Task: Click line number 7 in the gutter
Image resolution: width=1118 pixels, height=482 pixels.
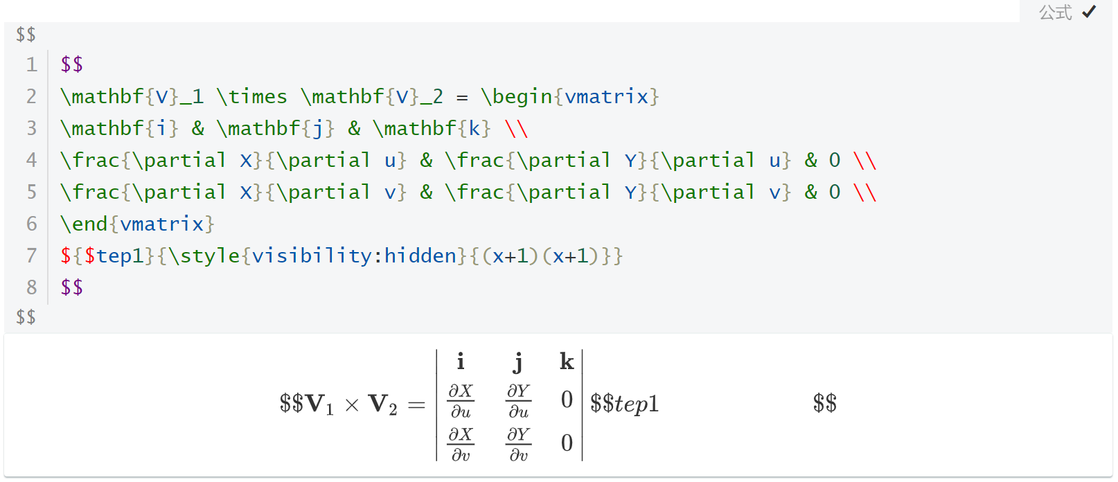Action: pyautogui.click(x=32, y=256)
